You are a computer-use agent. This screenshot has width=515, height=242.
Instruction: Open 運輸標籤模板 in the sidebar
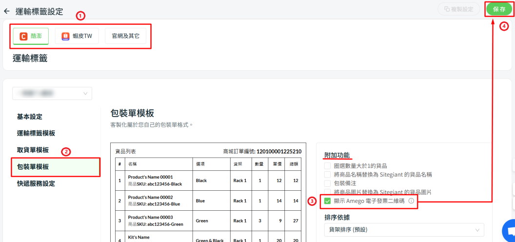coord(36,133)
